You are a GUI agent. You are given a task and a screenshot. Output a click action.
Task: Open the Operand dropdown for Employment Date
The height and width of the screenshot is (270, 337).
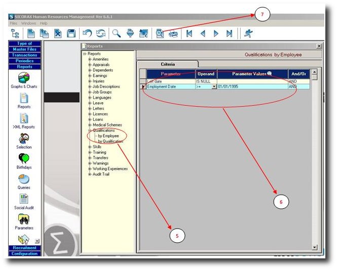(214, 86)
